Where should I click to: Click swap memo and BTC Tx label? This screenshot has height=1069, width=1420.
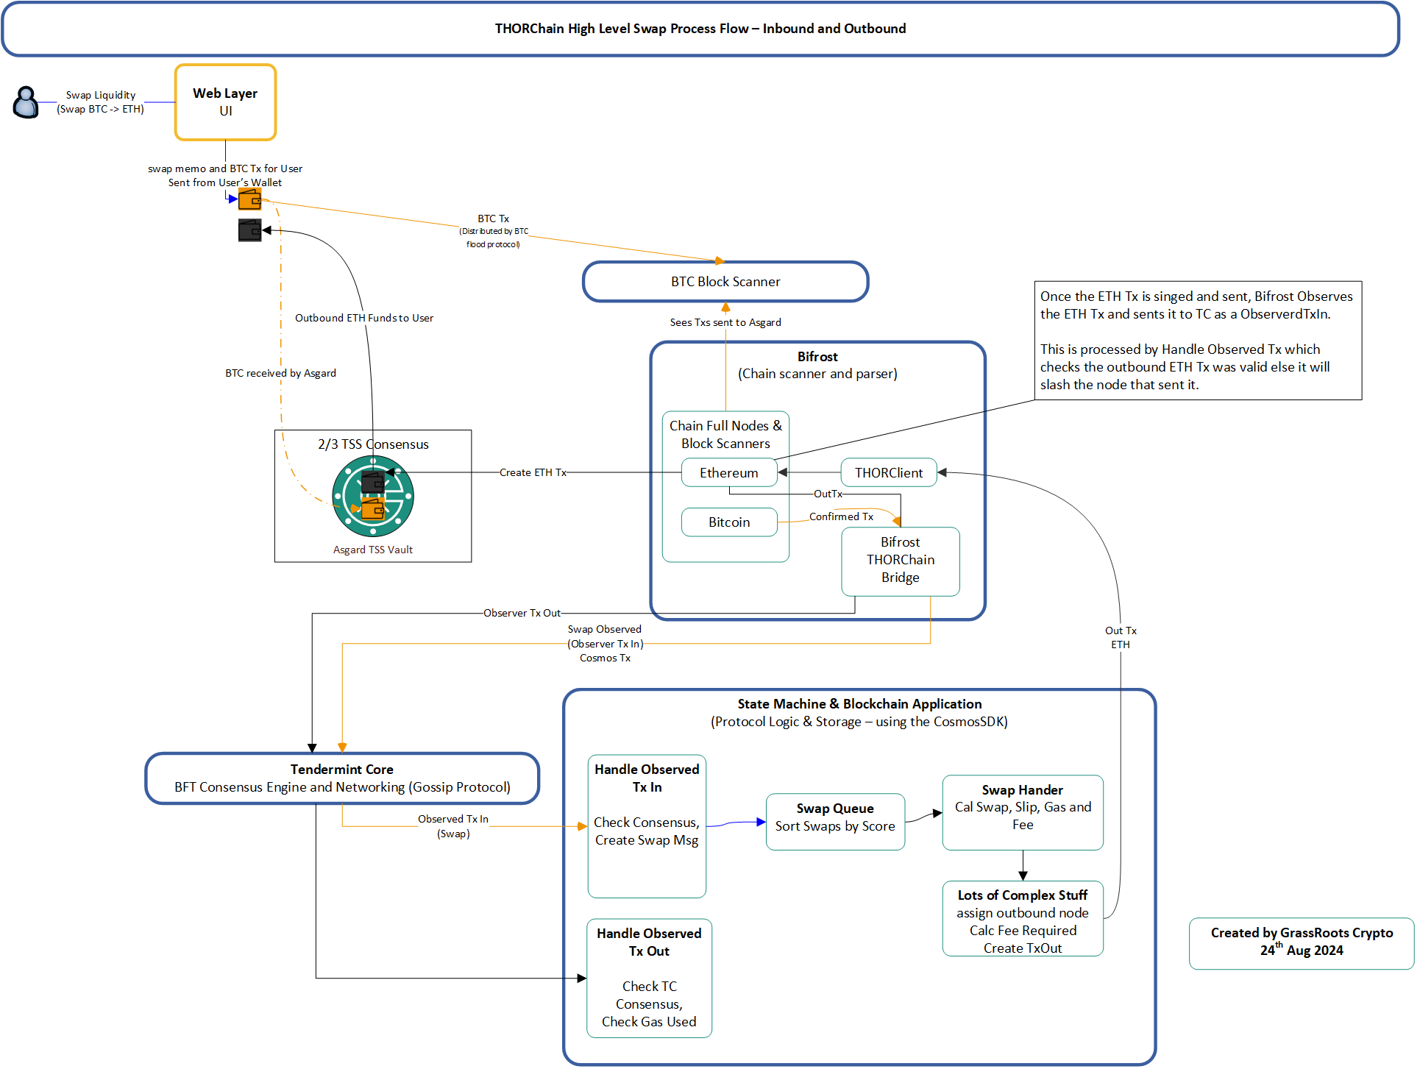coord(225,175)
